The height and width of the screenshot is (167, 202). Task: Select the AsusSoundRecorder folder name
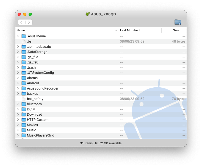click(43, 88)
